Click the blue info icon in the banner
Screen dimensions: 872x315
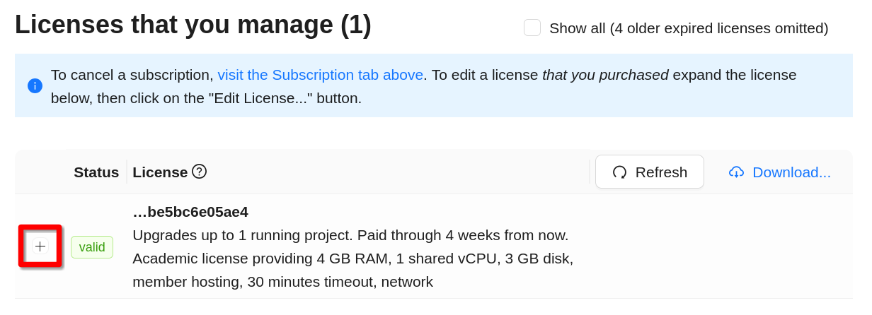pyautogui.click(x=35, y=85)
